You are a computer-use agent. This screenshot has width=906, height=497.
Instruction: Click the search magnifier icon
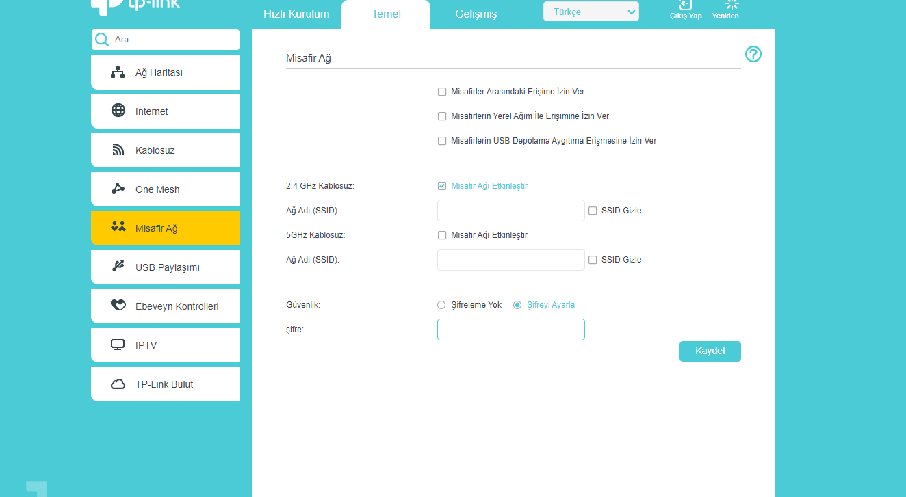(x=102, y=40)
